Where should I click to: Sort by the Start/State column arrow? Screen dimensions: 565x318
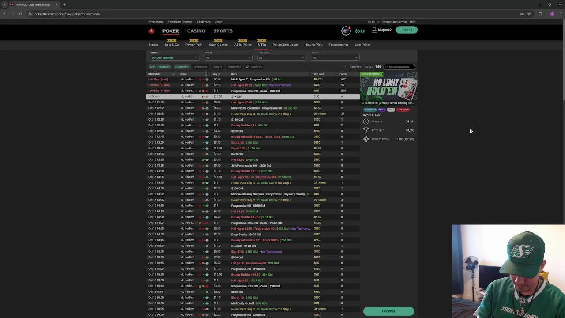coord(173,74)
